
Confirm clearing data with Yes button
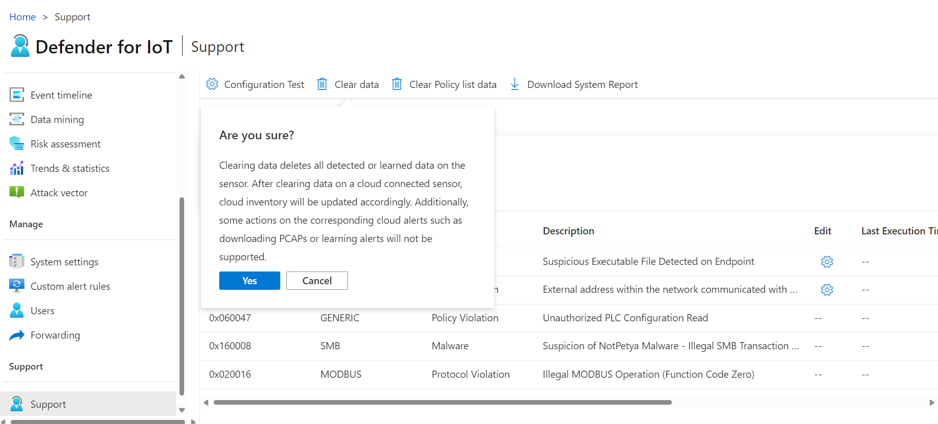pos(249,281)
